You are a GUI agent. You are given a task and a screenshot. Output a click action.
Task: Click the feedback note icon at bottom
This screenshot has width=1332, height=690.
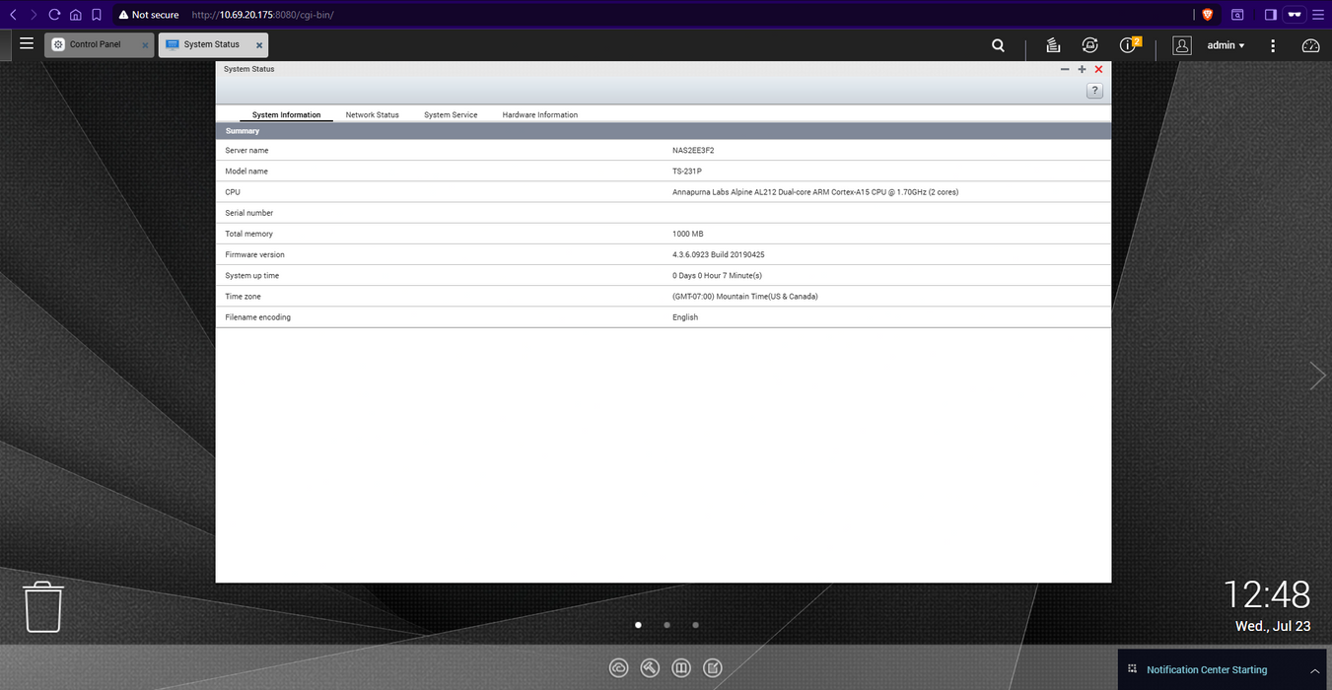pos(712,668)
